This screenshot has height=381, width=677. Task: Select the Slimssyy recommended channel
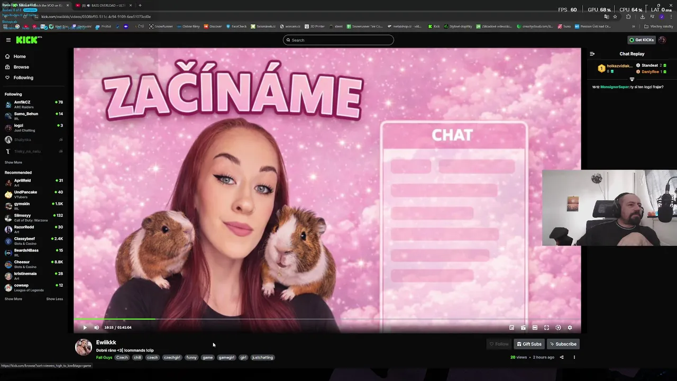34,217
